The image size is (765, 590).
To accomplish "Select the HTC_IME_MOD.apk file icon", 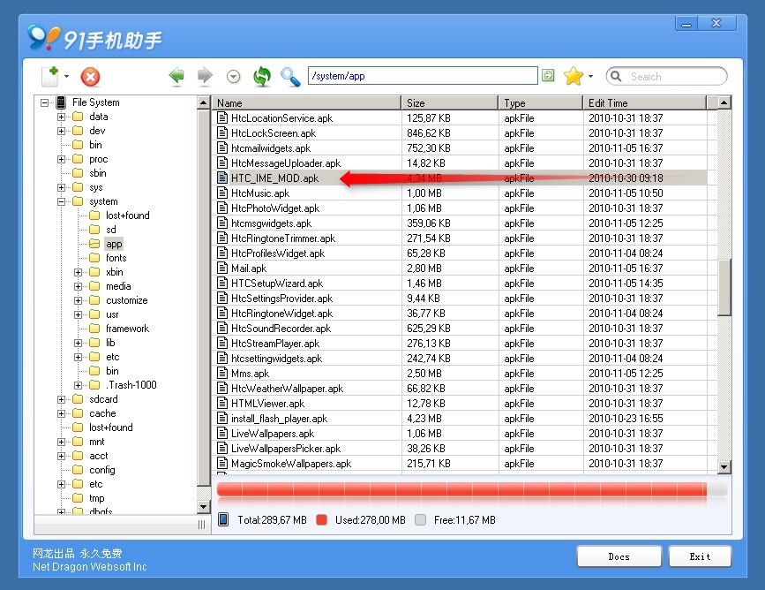I will pyautogui.click(x=222, y=178).
